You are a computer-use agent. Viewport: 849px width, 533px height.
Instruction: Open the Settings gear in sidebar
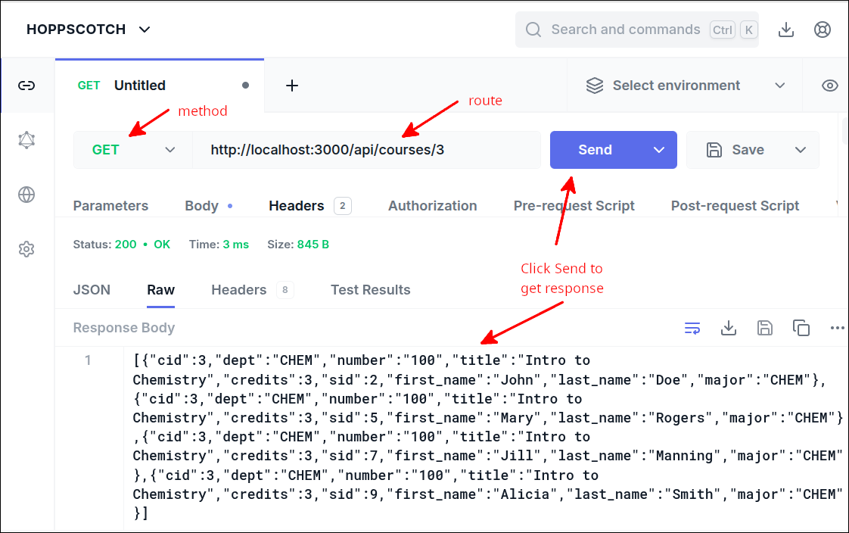tap(26, 249)
